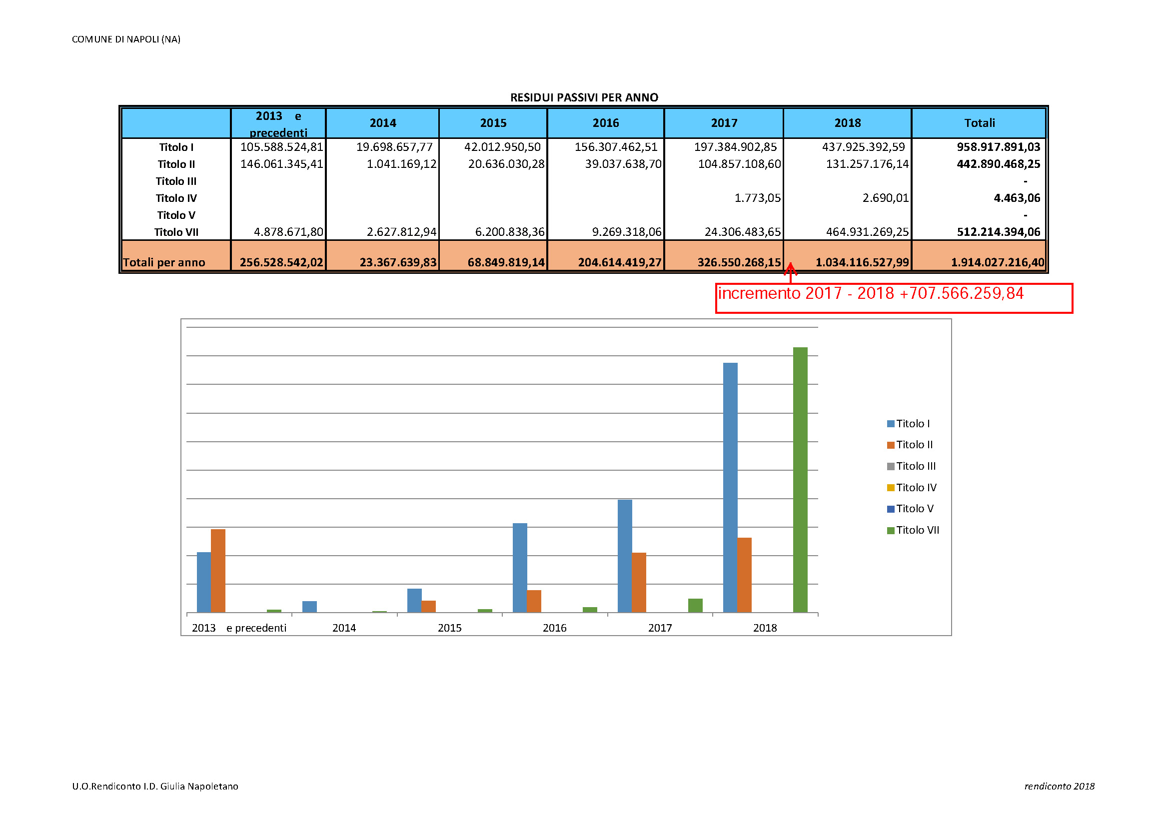Click the tall green Titolo VII 2018 bar

tap(800, 479)
